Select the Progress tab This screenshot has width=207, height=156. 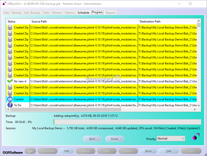[98, 12]
